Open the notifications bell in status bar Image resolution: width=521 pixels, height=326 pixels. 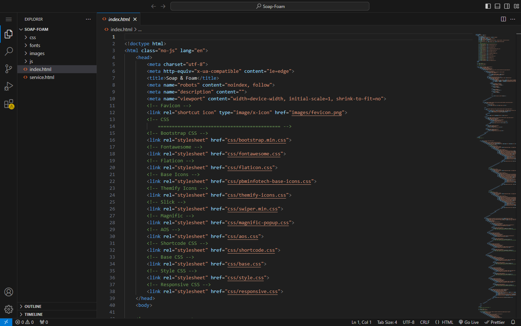(x=513, y=322)
